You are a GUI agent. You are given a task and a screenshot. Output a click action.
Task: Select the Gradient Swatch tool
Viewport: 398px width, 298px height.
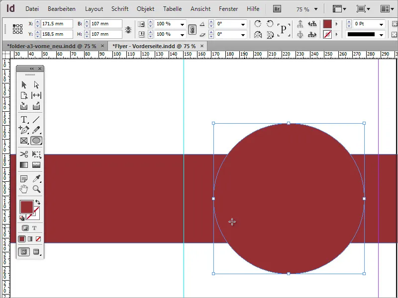click(24, 165)
